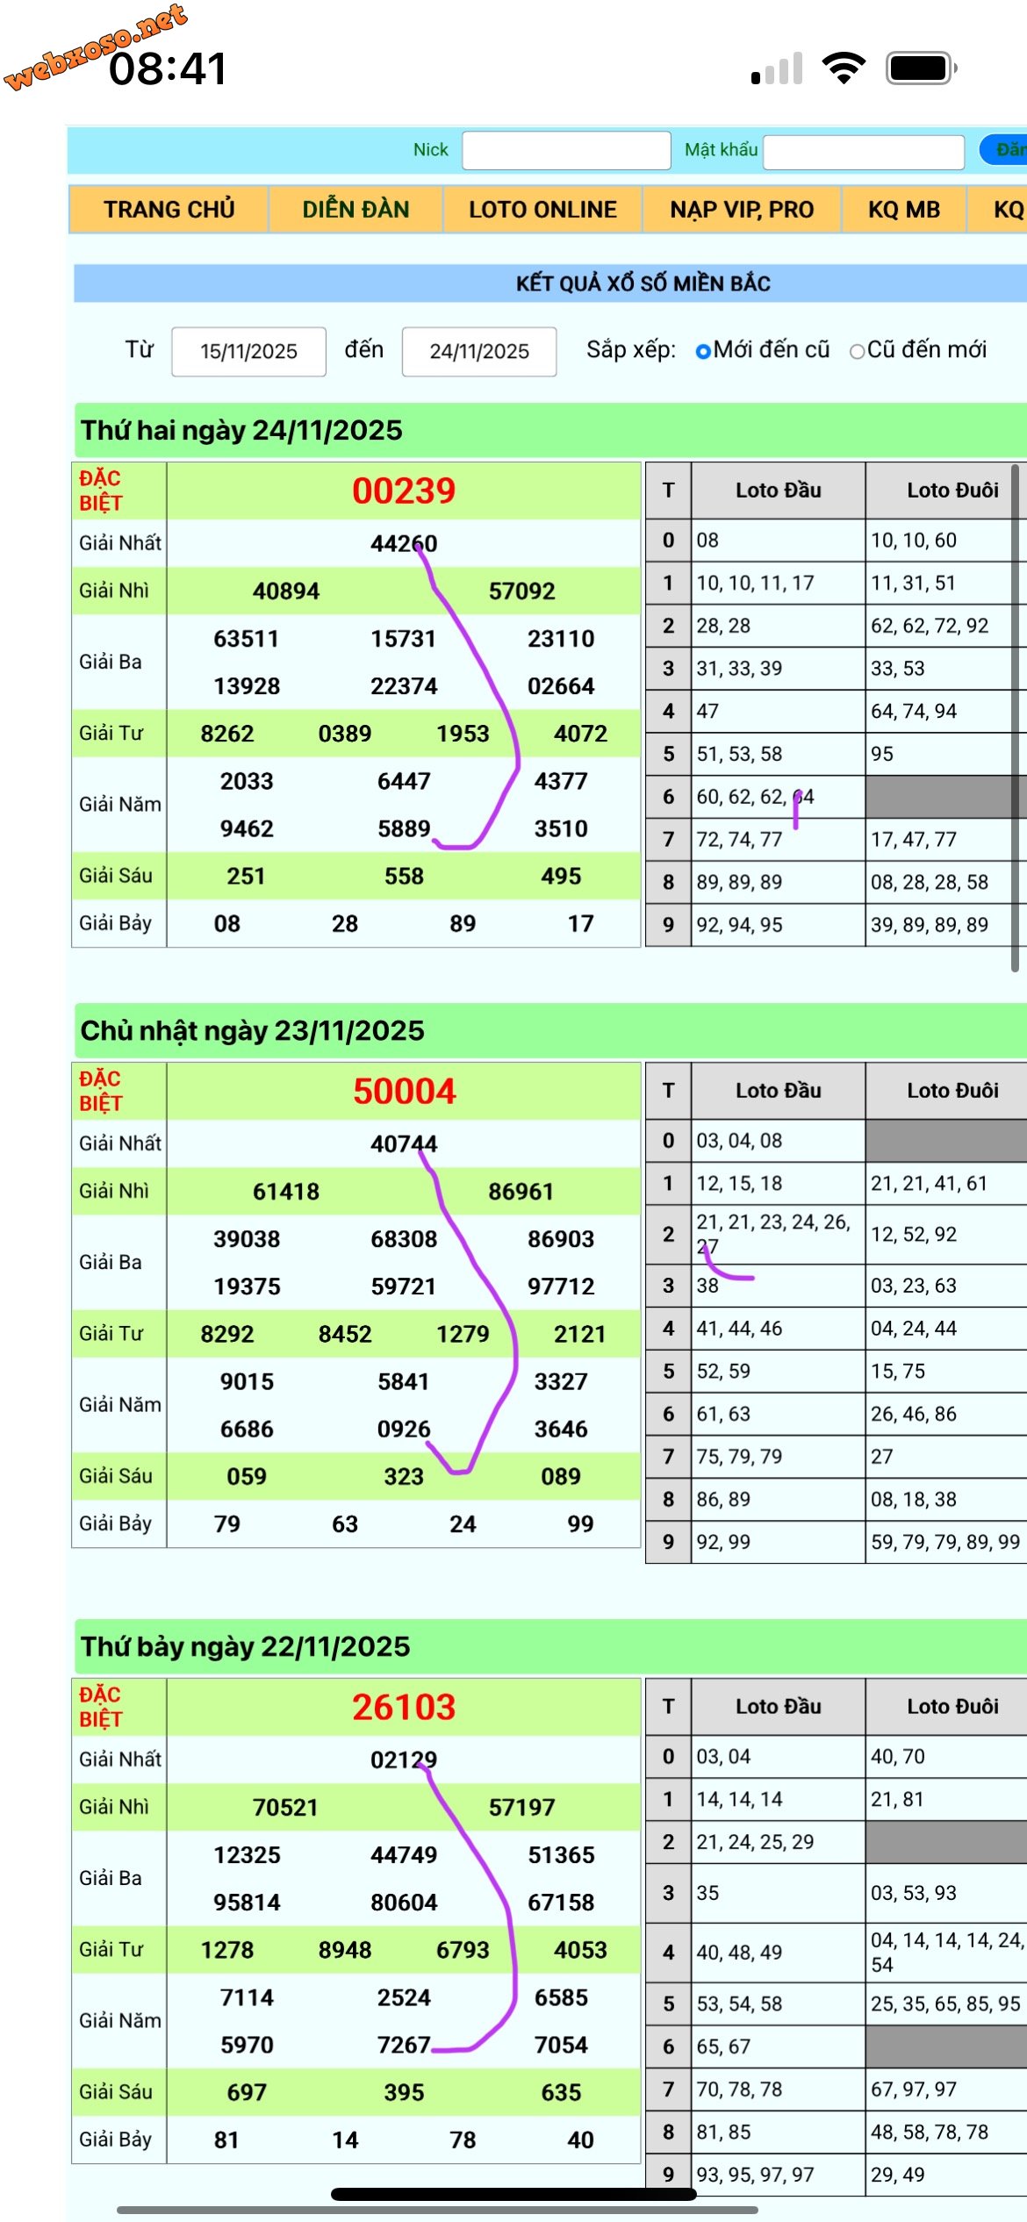The width and height of the screenshot is (1027, 2222).
Task: Tap the Wi-Fi status icon
Action: 844,68
